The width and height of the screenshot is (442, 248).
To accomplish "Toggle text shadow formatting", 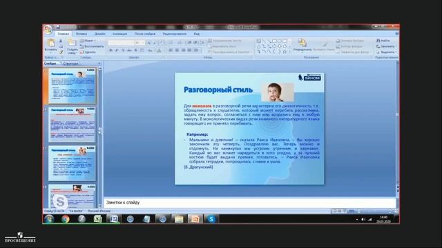I will click(135, 50).
